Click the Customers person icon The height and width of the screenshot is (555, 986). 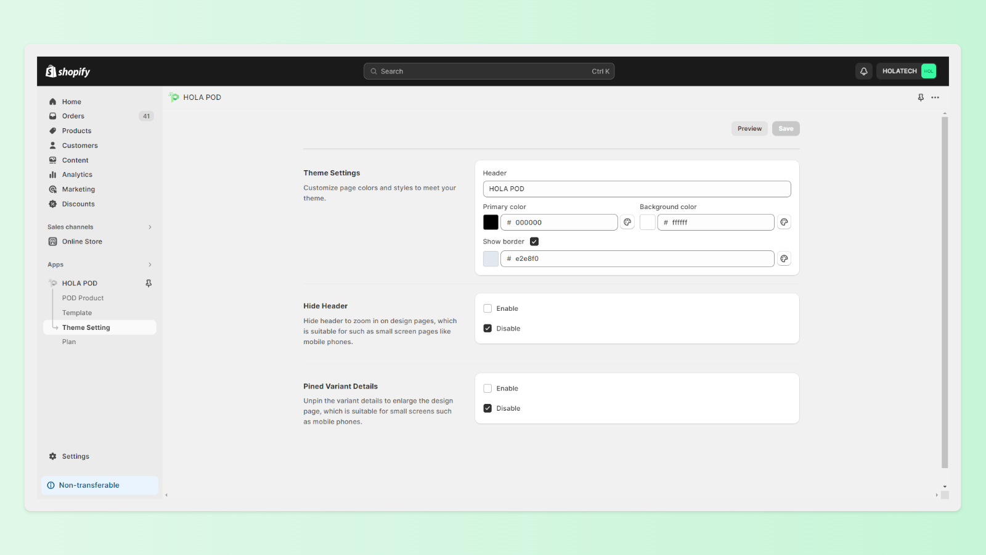[x=53, y=146]
